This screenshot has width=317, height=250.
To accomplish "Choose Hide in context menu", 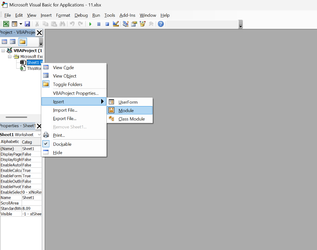I will 74,153.
